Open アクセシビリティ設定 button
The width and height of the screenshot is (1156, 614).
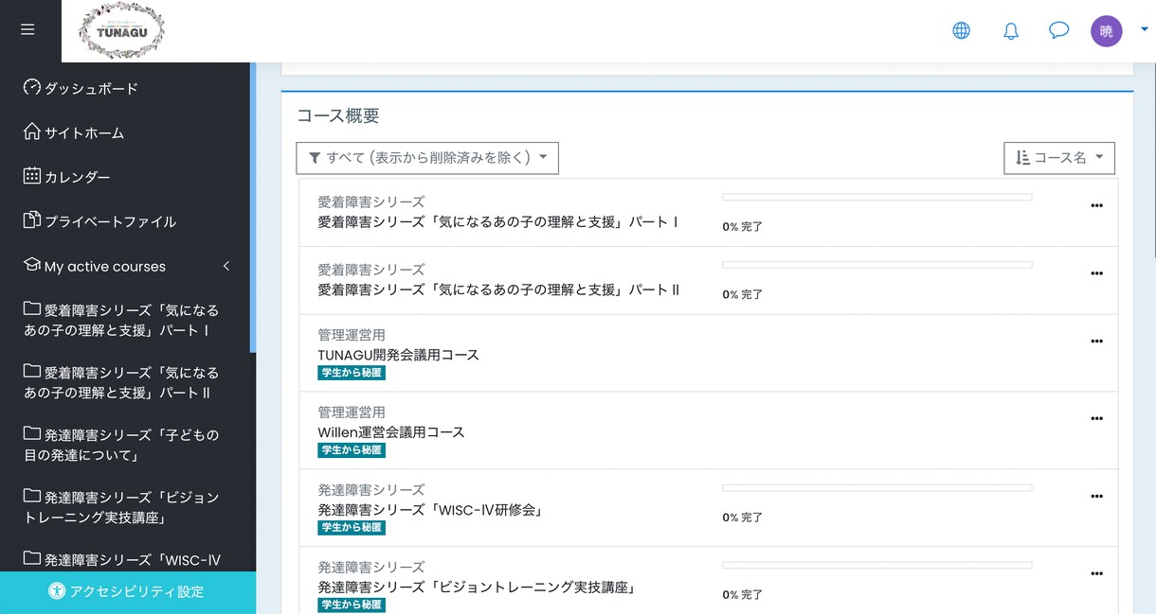tap(128, 592)
